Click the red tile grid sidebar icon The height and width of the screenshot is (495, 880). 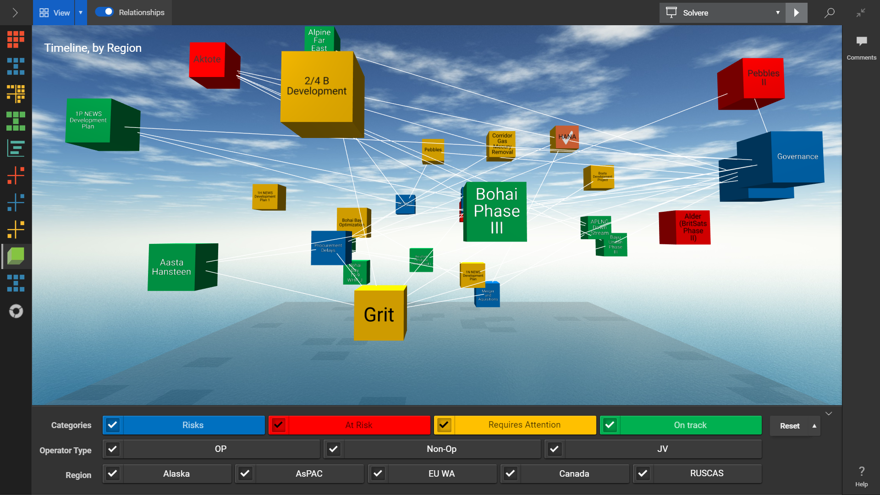[16, 39]
